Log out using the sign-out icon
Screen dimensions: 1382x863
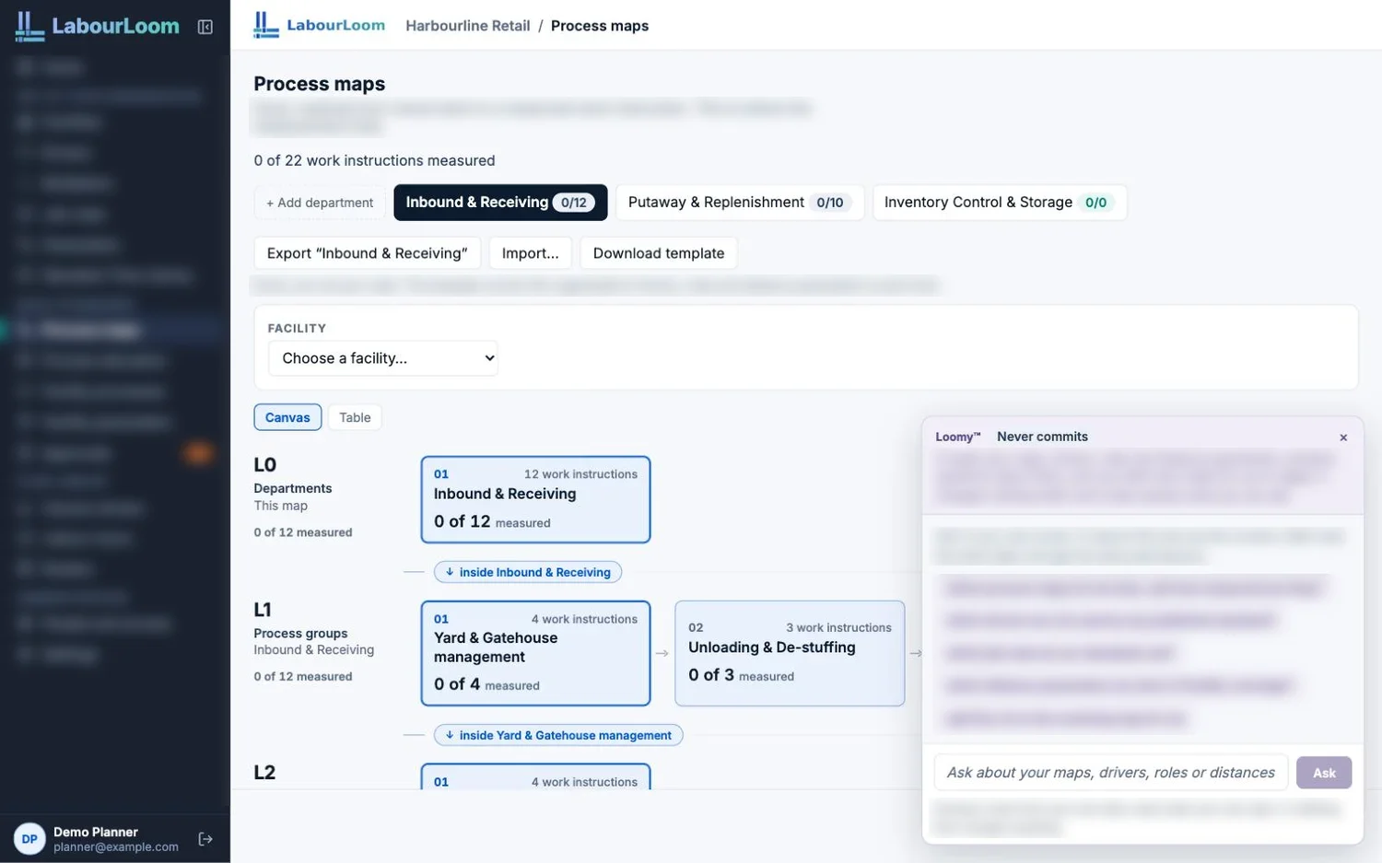click(205, 839)
